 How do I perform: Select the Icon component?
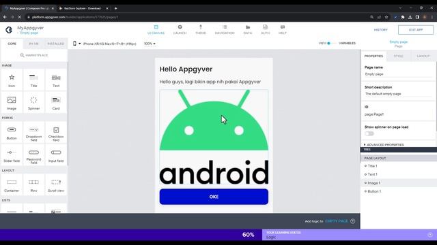click(x=12, y=80)
